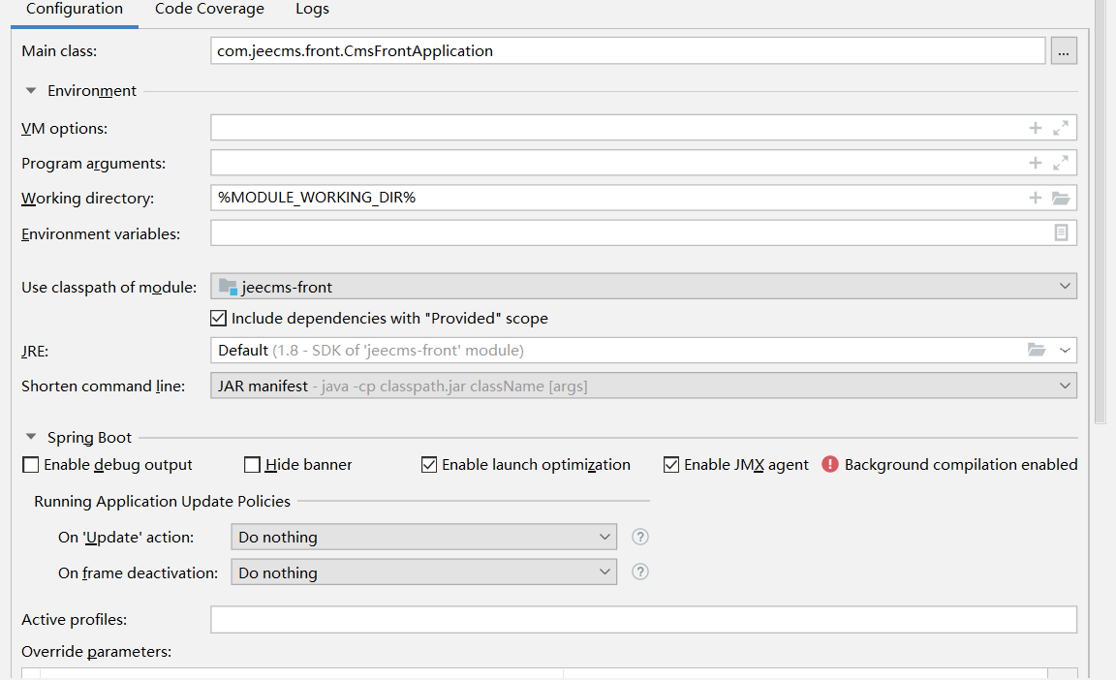Viewport: 1116px width, 680px height.
Task: Expand the Program arguments field editor
Action: 1061,163
